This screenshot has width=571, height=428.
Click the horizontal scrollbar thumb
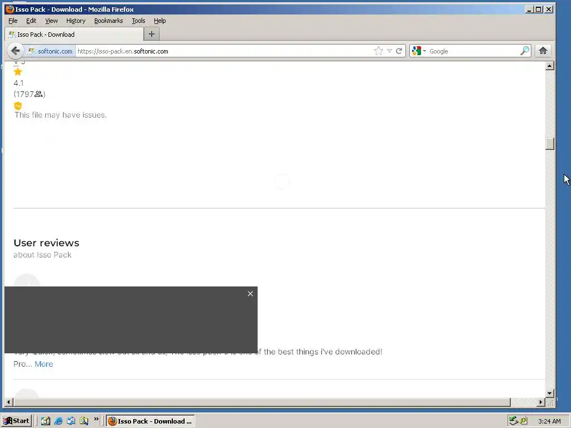pyautogui.click(x=262, y=402)
